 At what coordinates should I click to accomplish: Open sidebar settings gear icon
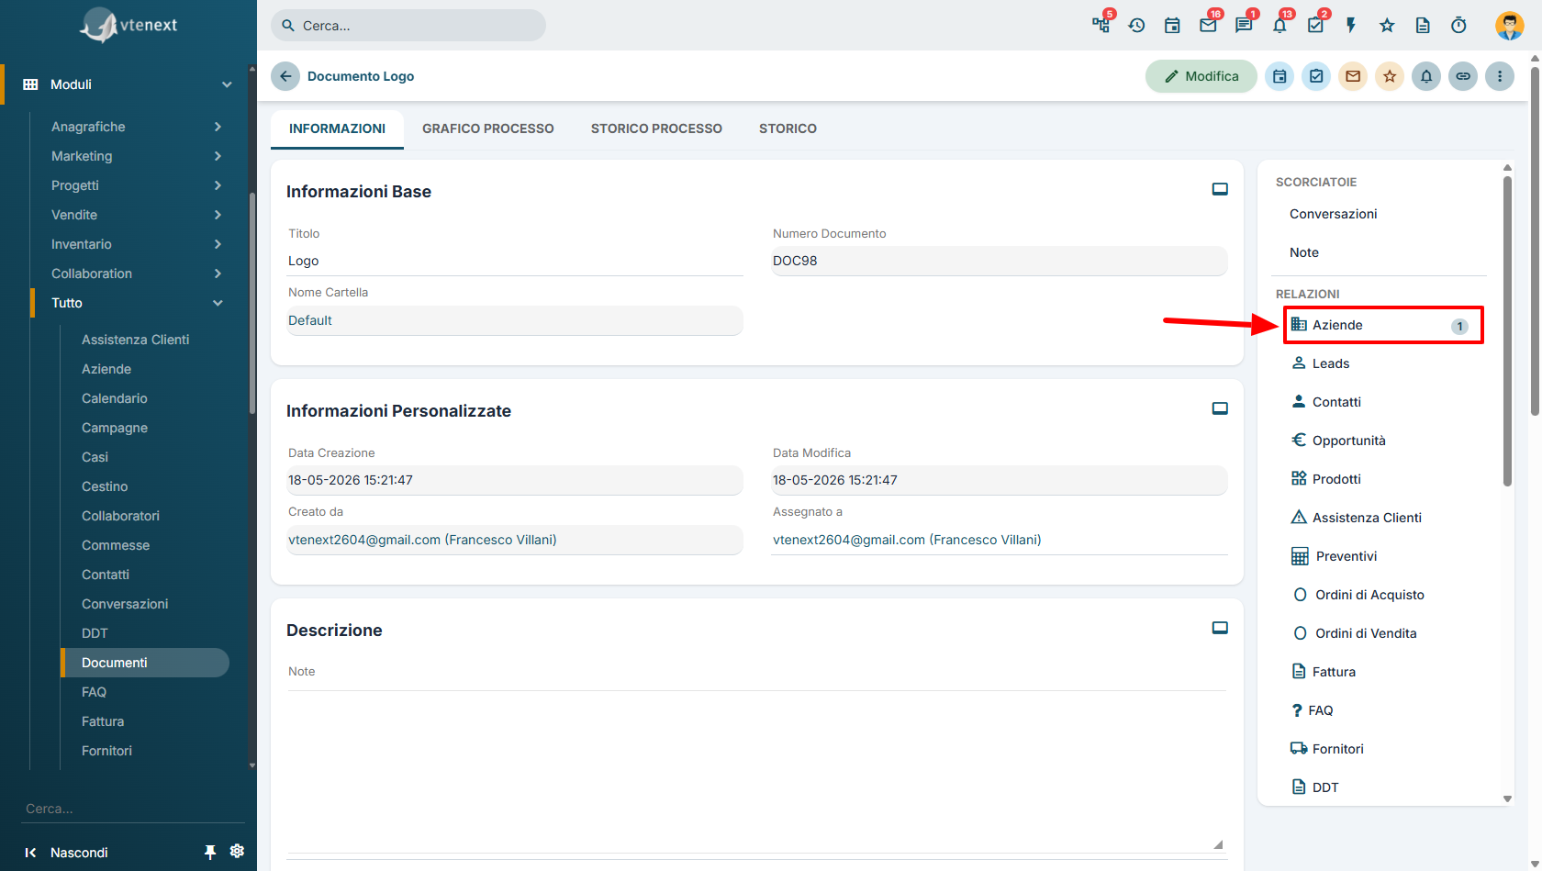click(237, 851)
